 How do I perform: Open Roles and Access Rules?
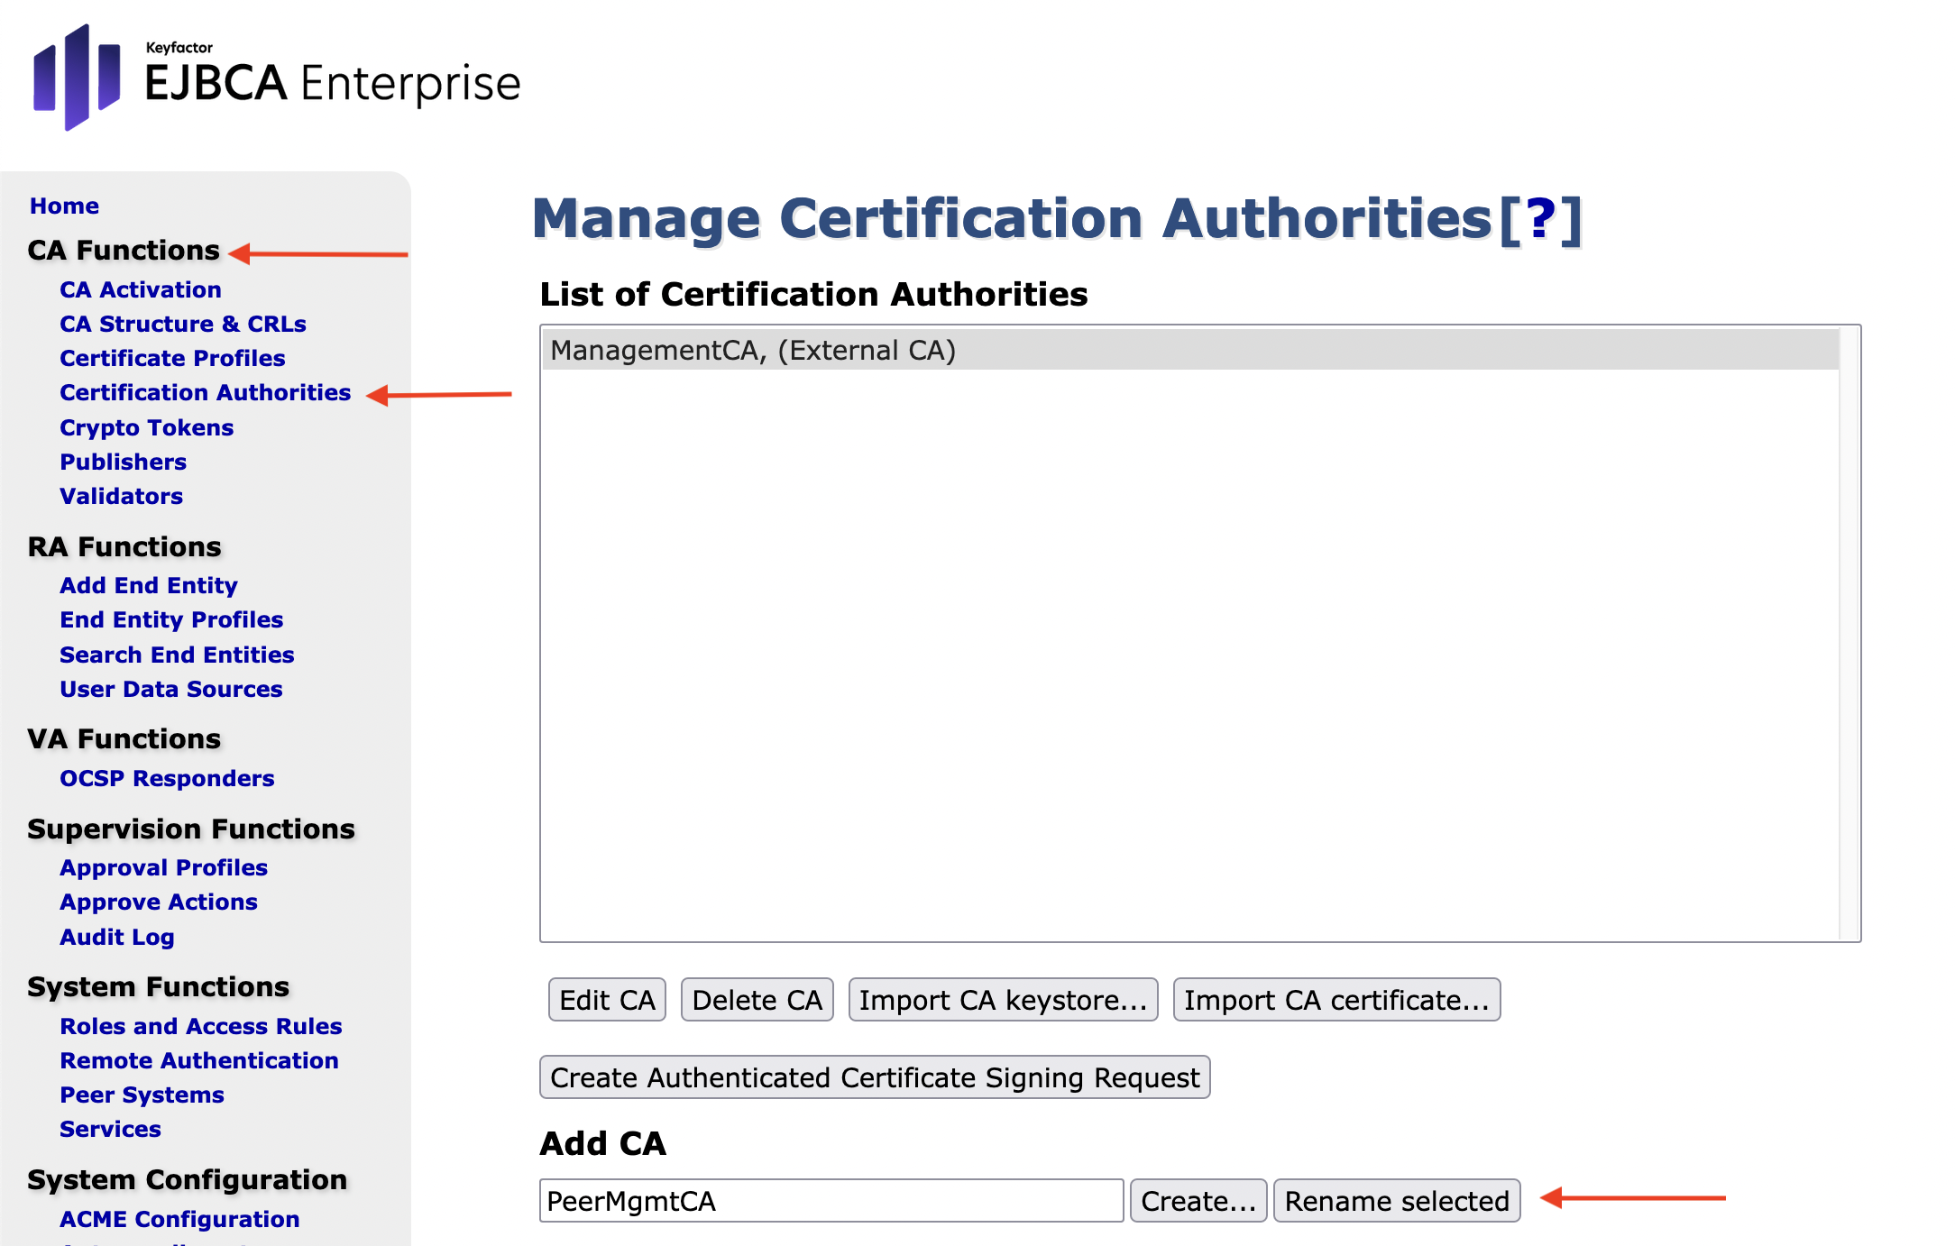click(200, 1026)
